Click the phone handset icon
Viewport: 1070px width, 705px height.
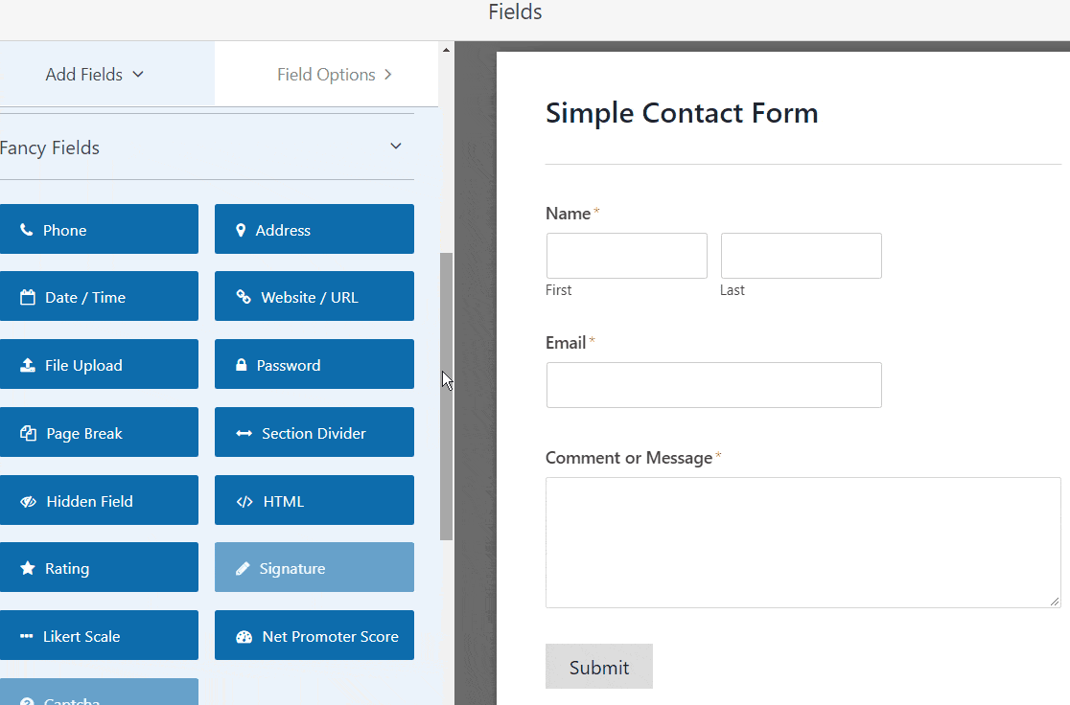26,230
